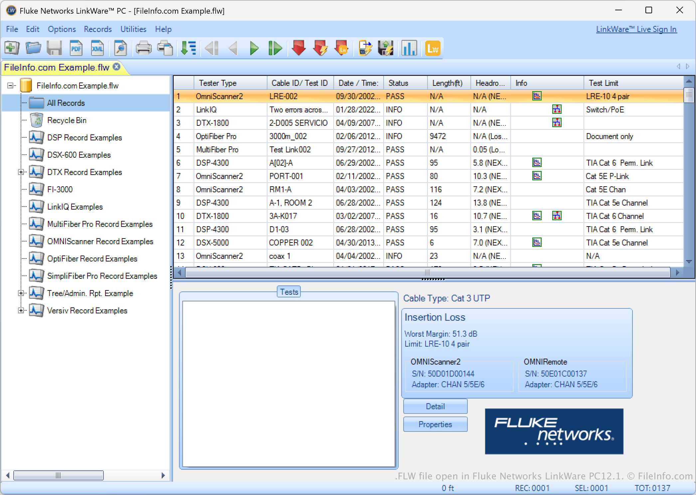The width and height of the screenshot is (696, 495).
Task: Click the floppy with green arrow icon
Action: point(386,48)
